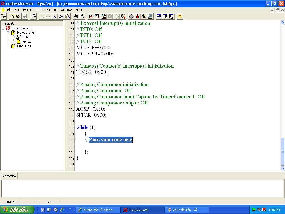Click the Paste clipboard icon

coord(67,16)
